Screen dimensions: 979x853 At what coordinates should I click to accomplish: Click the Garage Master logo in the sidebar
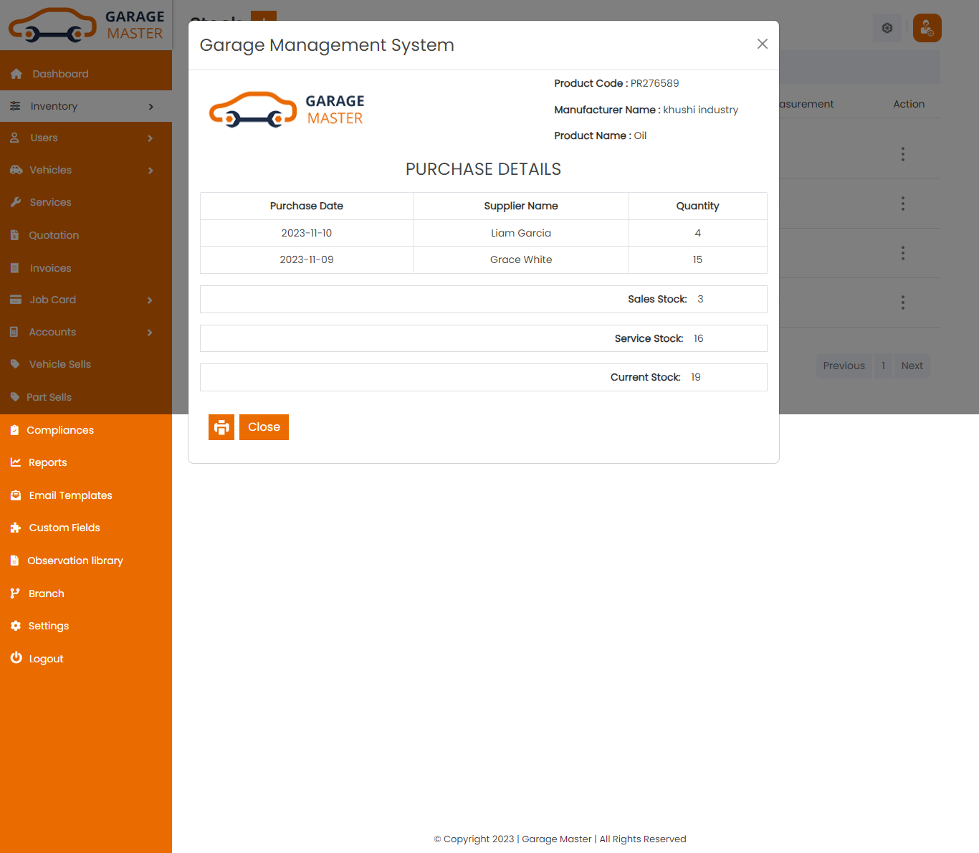click(x=86, y=25)
